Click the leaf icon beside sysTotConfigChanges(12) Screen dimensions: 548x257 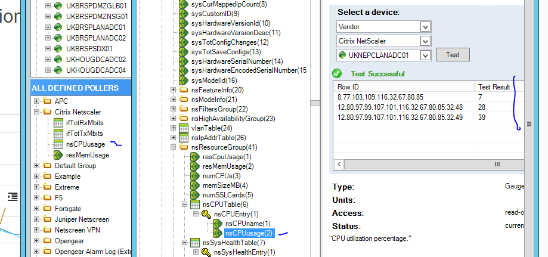(184, 43)
